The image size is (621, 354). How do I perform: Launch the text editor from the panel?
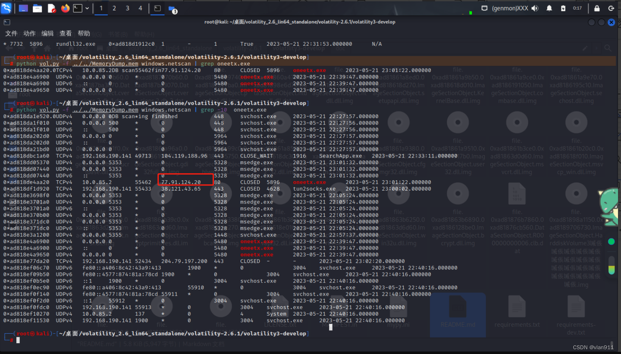pyautogui.click(x=51, y=8)
